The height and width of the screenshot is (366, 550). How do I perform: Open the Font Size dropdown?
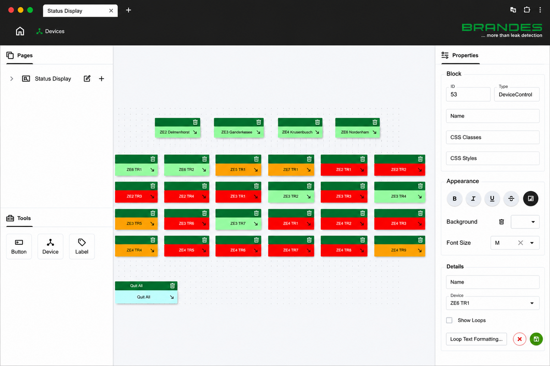(x=515, y=243)
